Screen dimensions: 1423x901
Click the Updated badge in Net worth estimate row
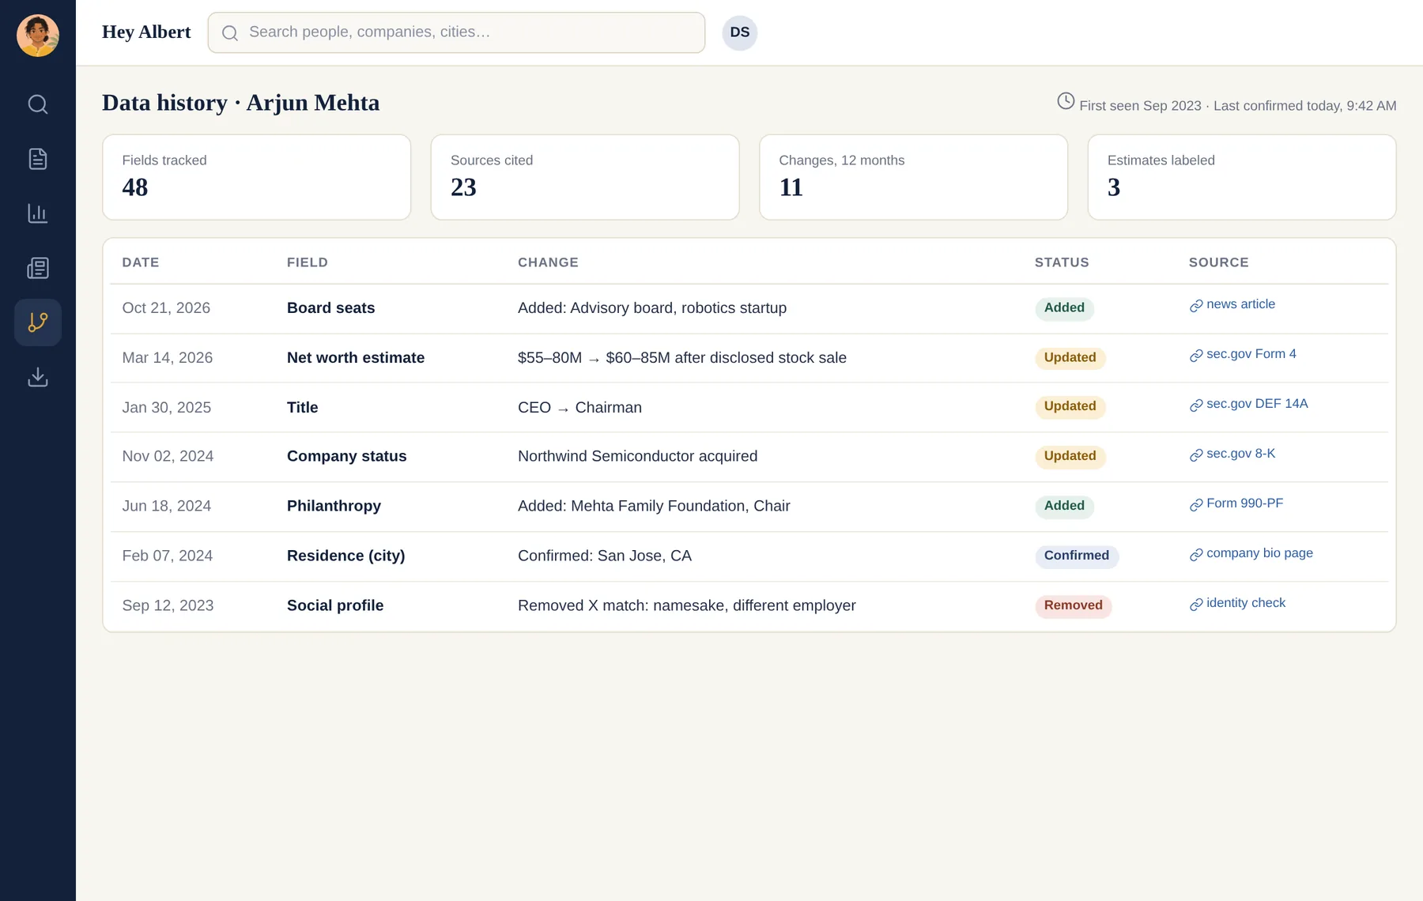pos(1070,358)
